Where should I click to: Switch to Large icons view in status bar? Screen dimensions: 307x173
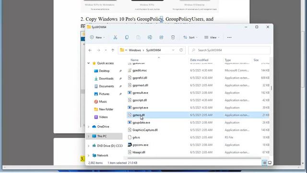pos(270,163)
